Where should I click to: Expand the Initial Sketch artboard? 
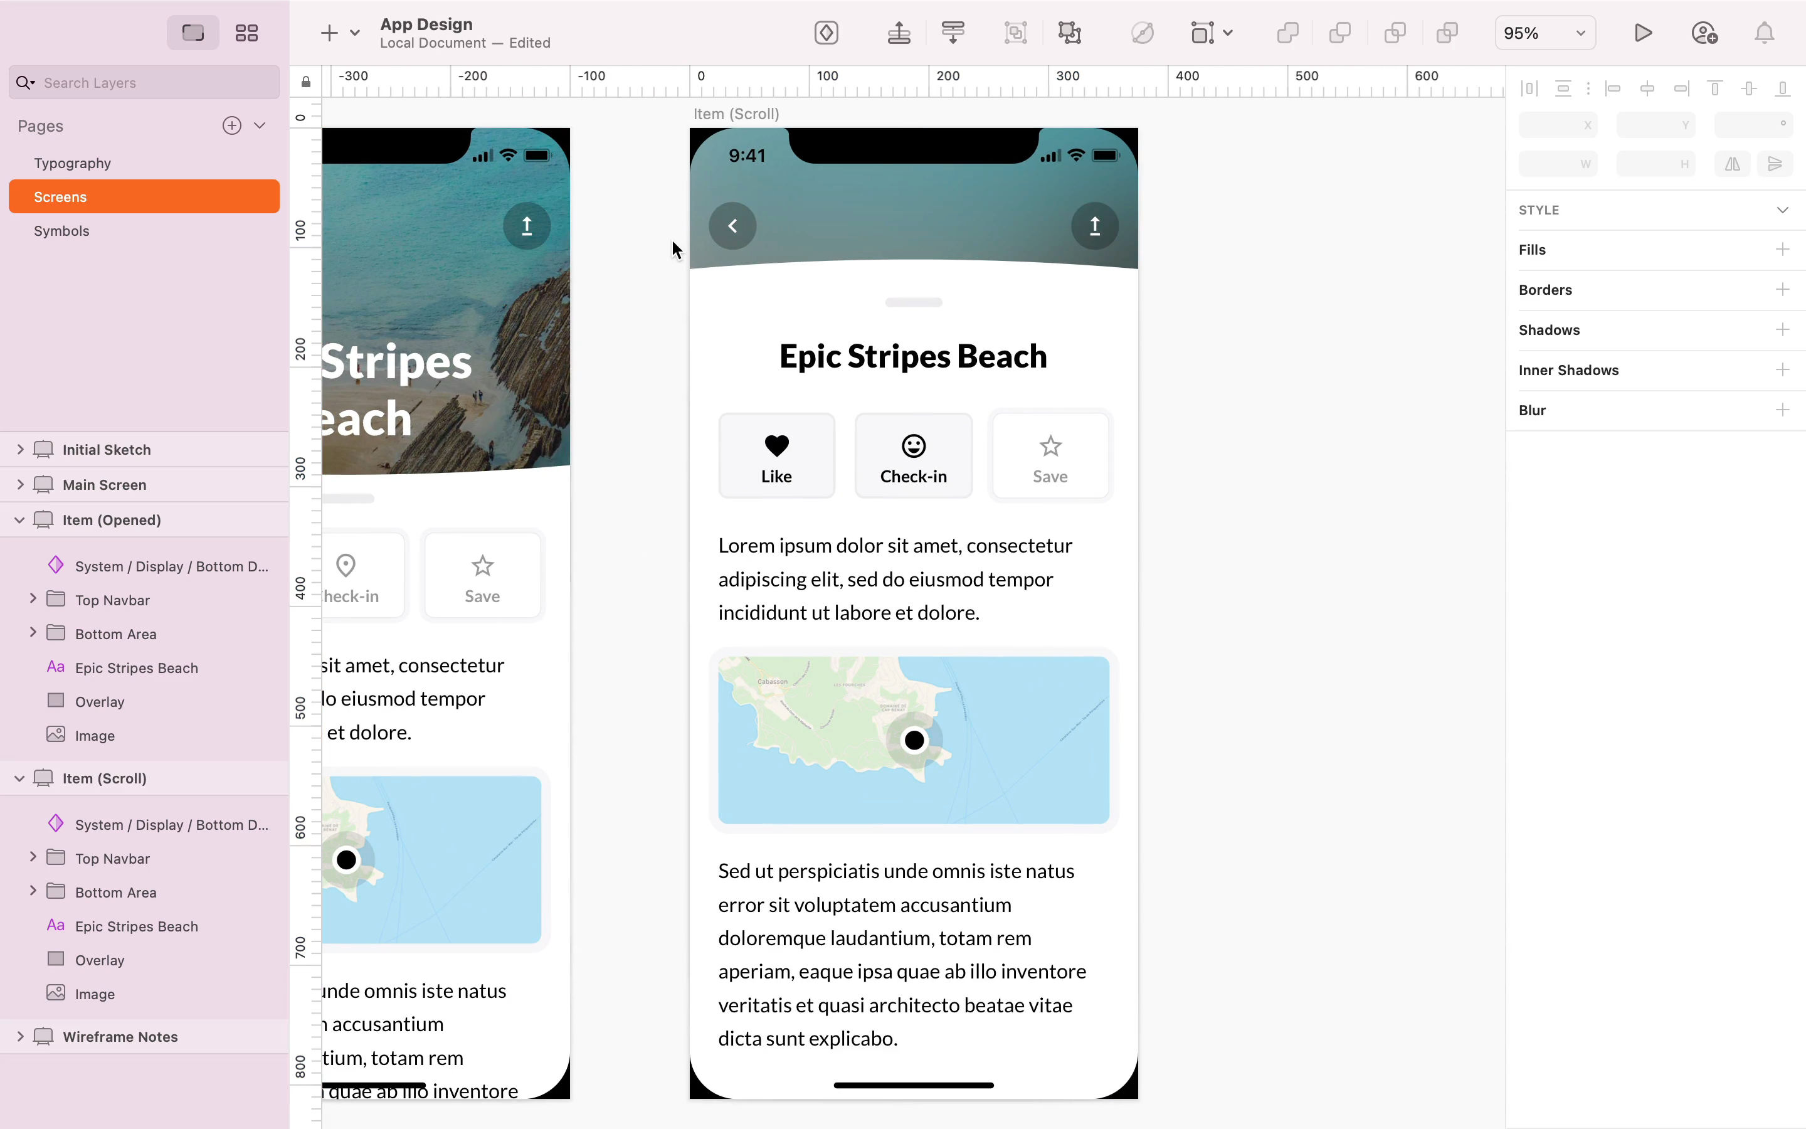coord(20,450)
